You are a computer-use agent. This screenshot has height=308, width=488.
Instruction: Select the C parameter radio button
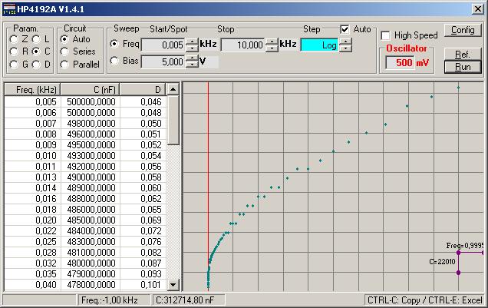[36, 51]
